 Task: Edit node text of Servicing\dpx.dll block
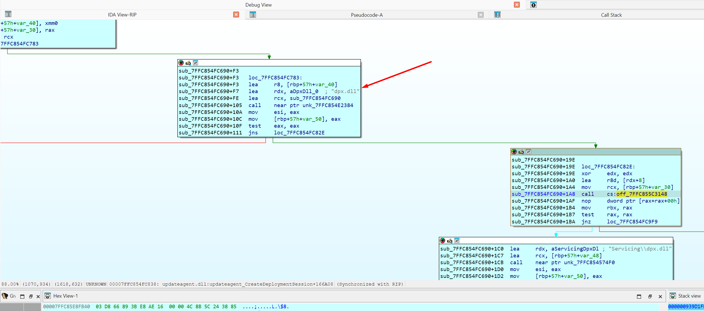pos(450,241)
